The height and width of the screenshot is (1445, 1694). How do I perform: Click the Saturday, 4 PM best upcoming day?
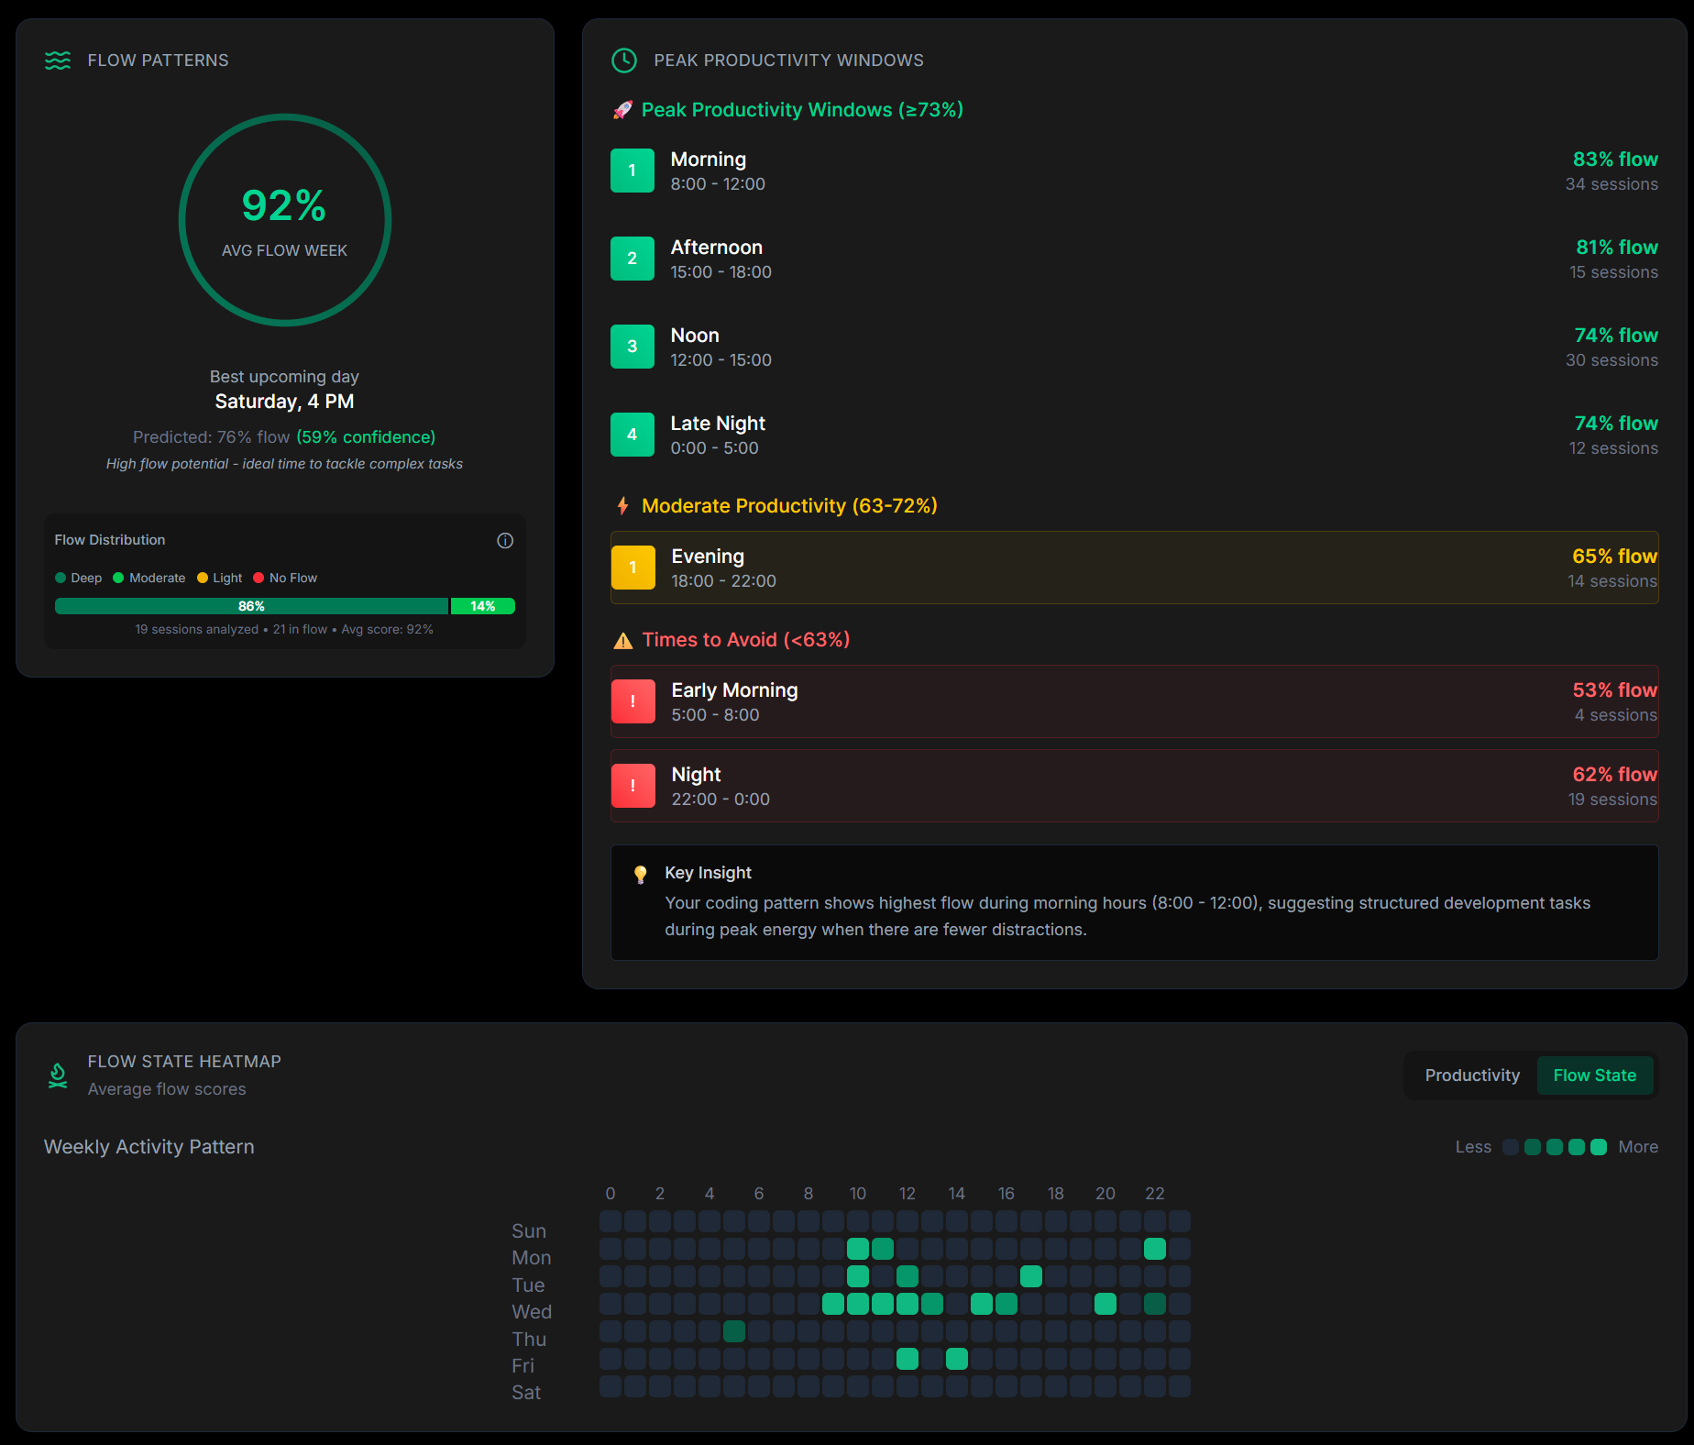tap(284, 401)
